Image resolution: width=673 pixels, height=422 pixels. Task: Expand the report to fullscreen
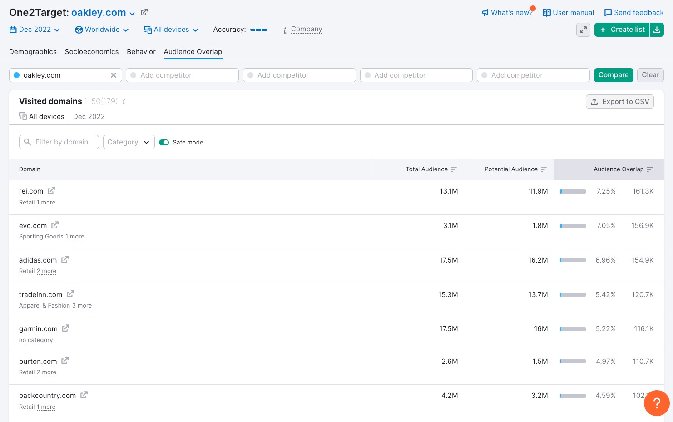(x=583, y=30)
